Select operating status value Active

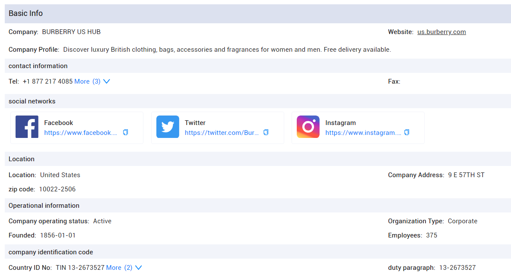(x=102, y=221)
